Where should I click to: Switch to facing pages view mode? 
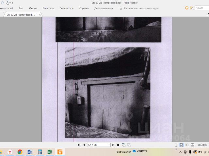186,145
